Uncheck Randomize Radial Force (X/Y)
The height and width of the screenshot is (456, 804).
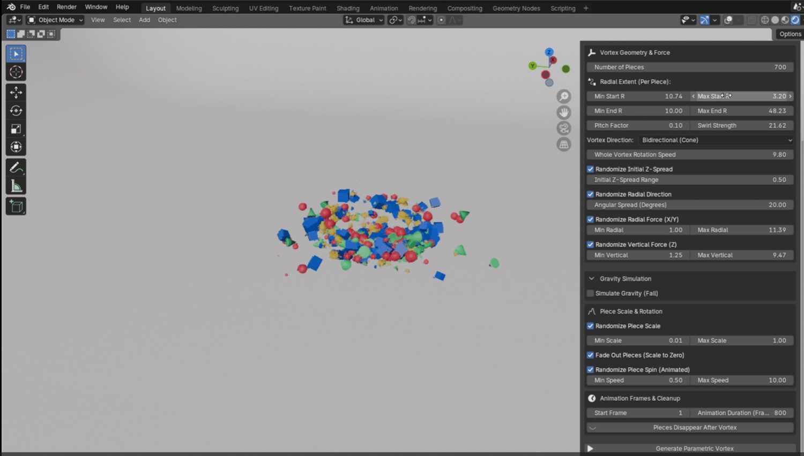(590, 219)
